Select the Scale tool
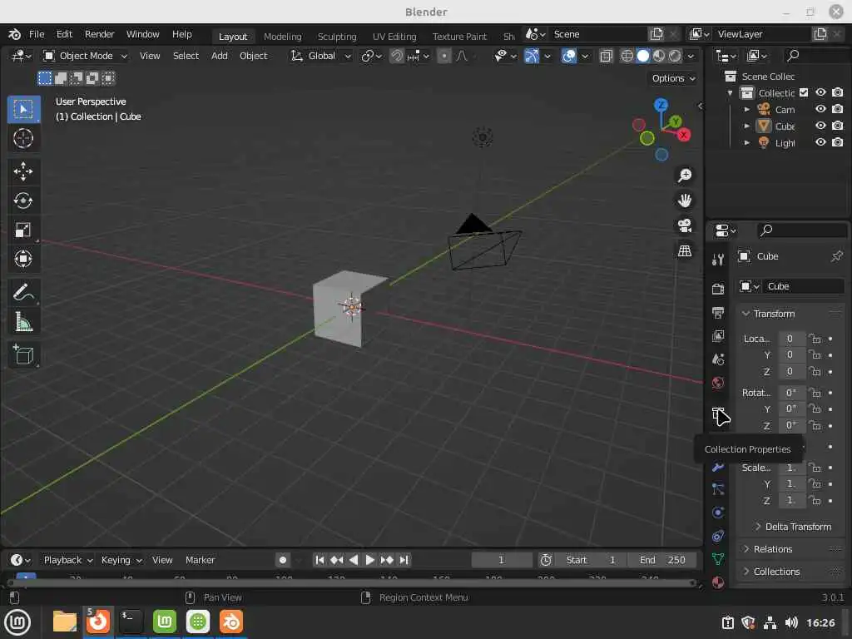 point(23,230)
